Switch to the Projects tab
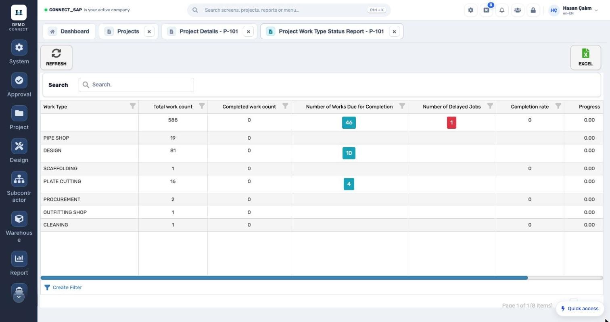This screenshot has height=322, width=610. tap(128, 31)
